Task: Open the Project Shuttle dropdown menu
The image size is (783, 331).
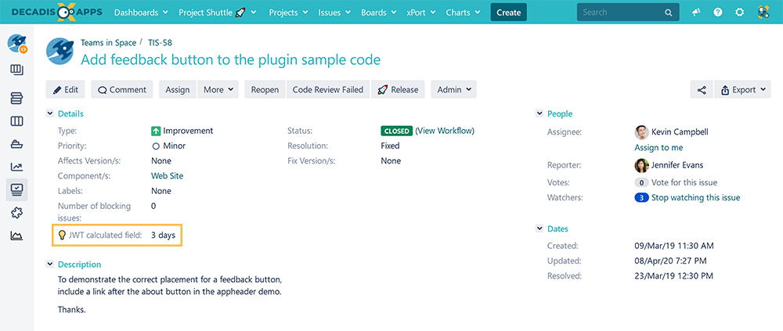Action: pyautogui.click(x=217, y=13)
